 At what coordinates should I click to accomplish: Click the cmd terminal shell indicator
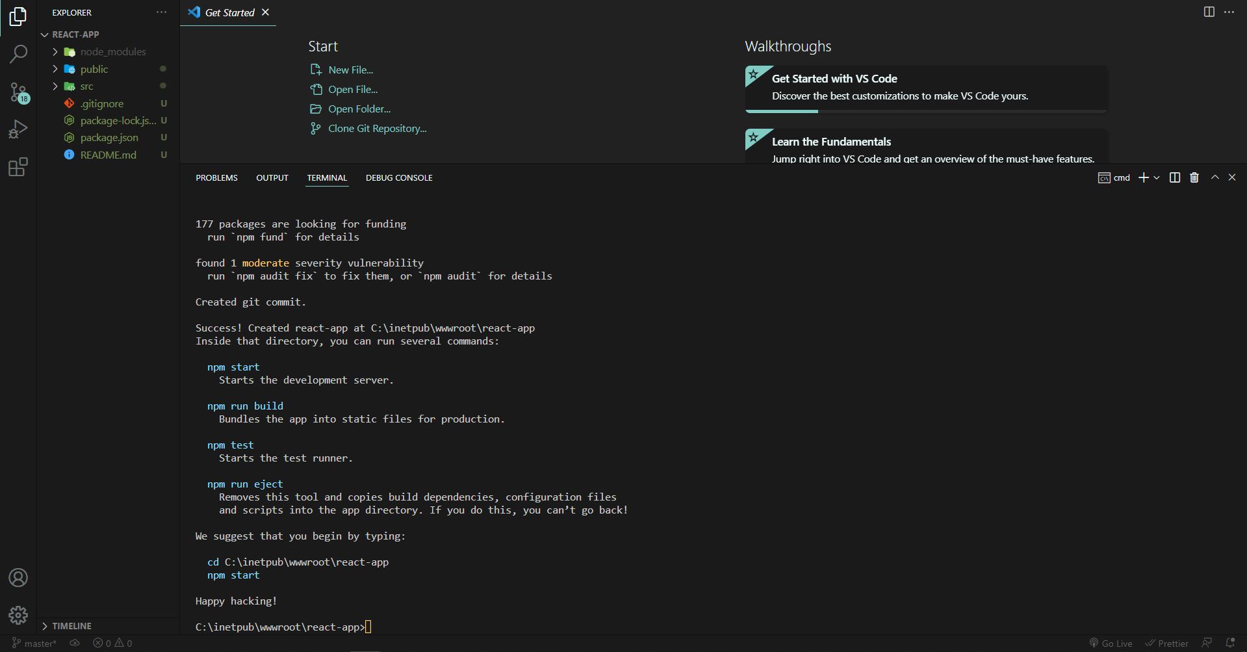pos(1114,177)
